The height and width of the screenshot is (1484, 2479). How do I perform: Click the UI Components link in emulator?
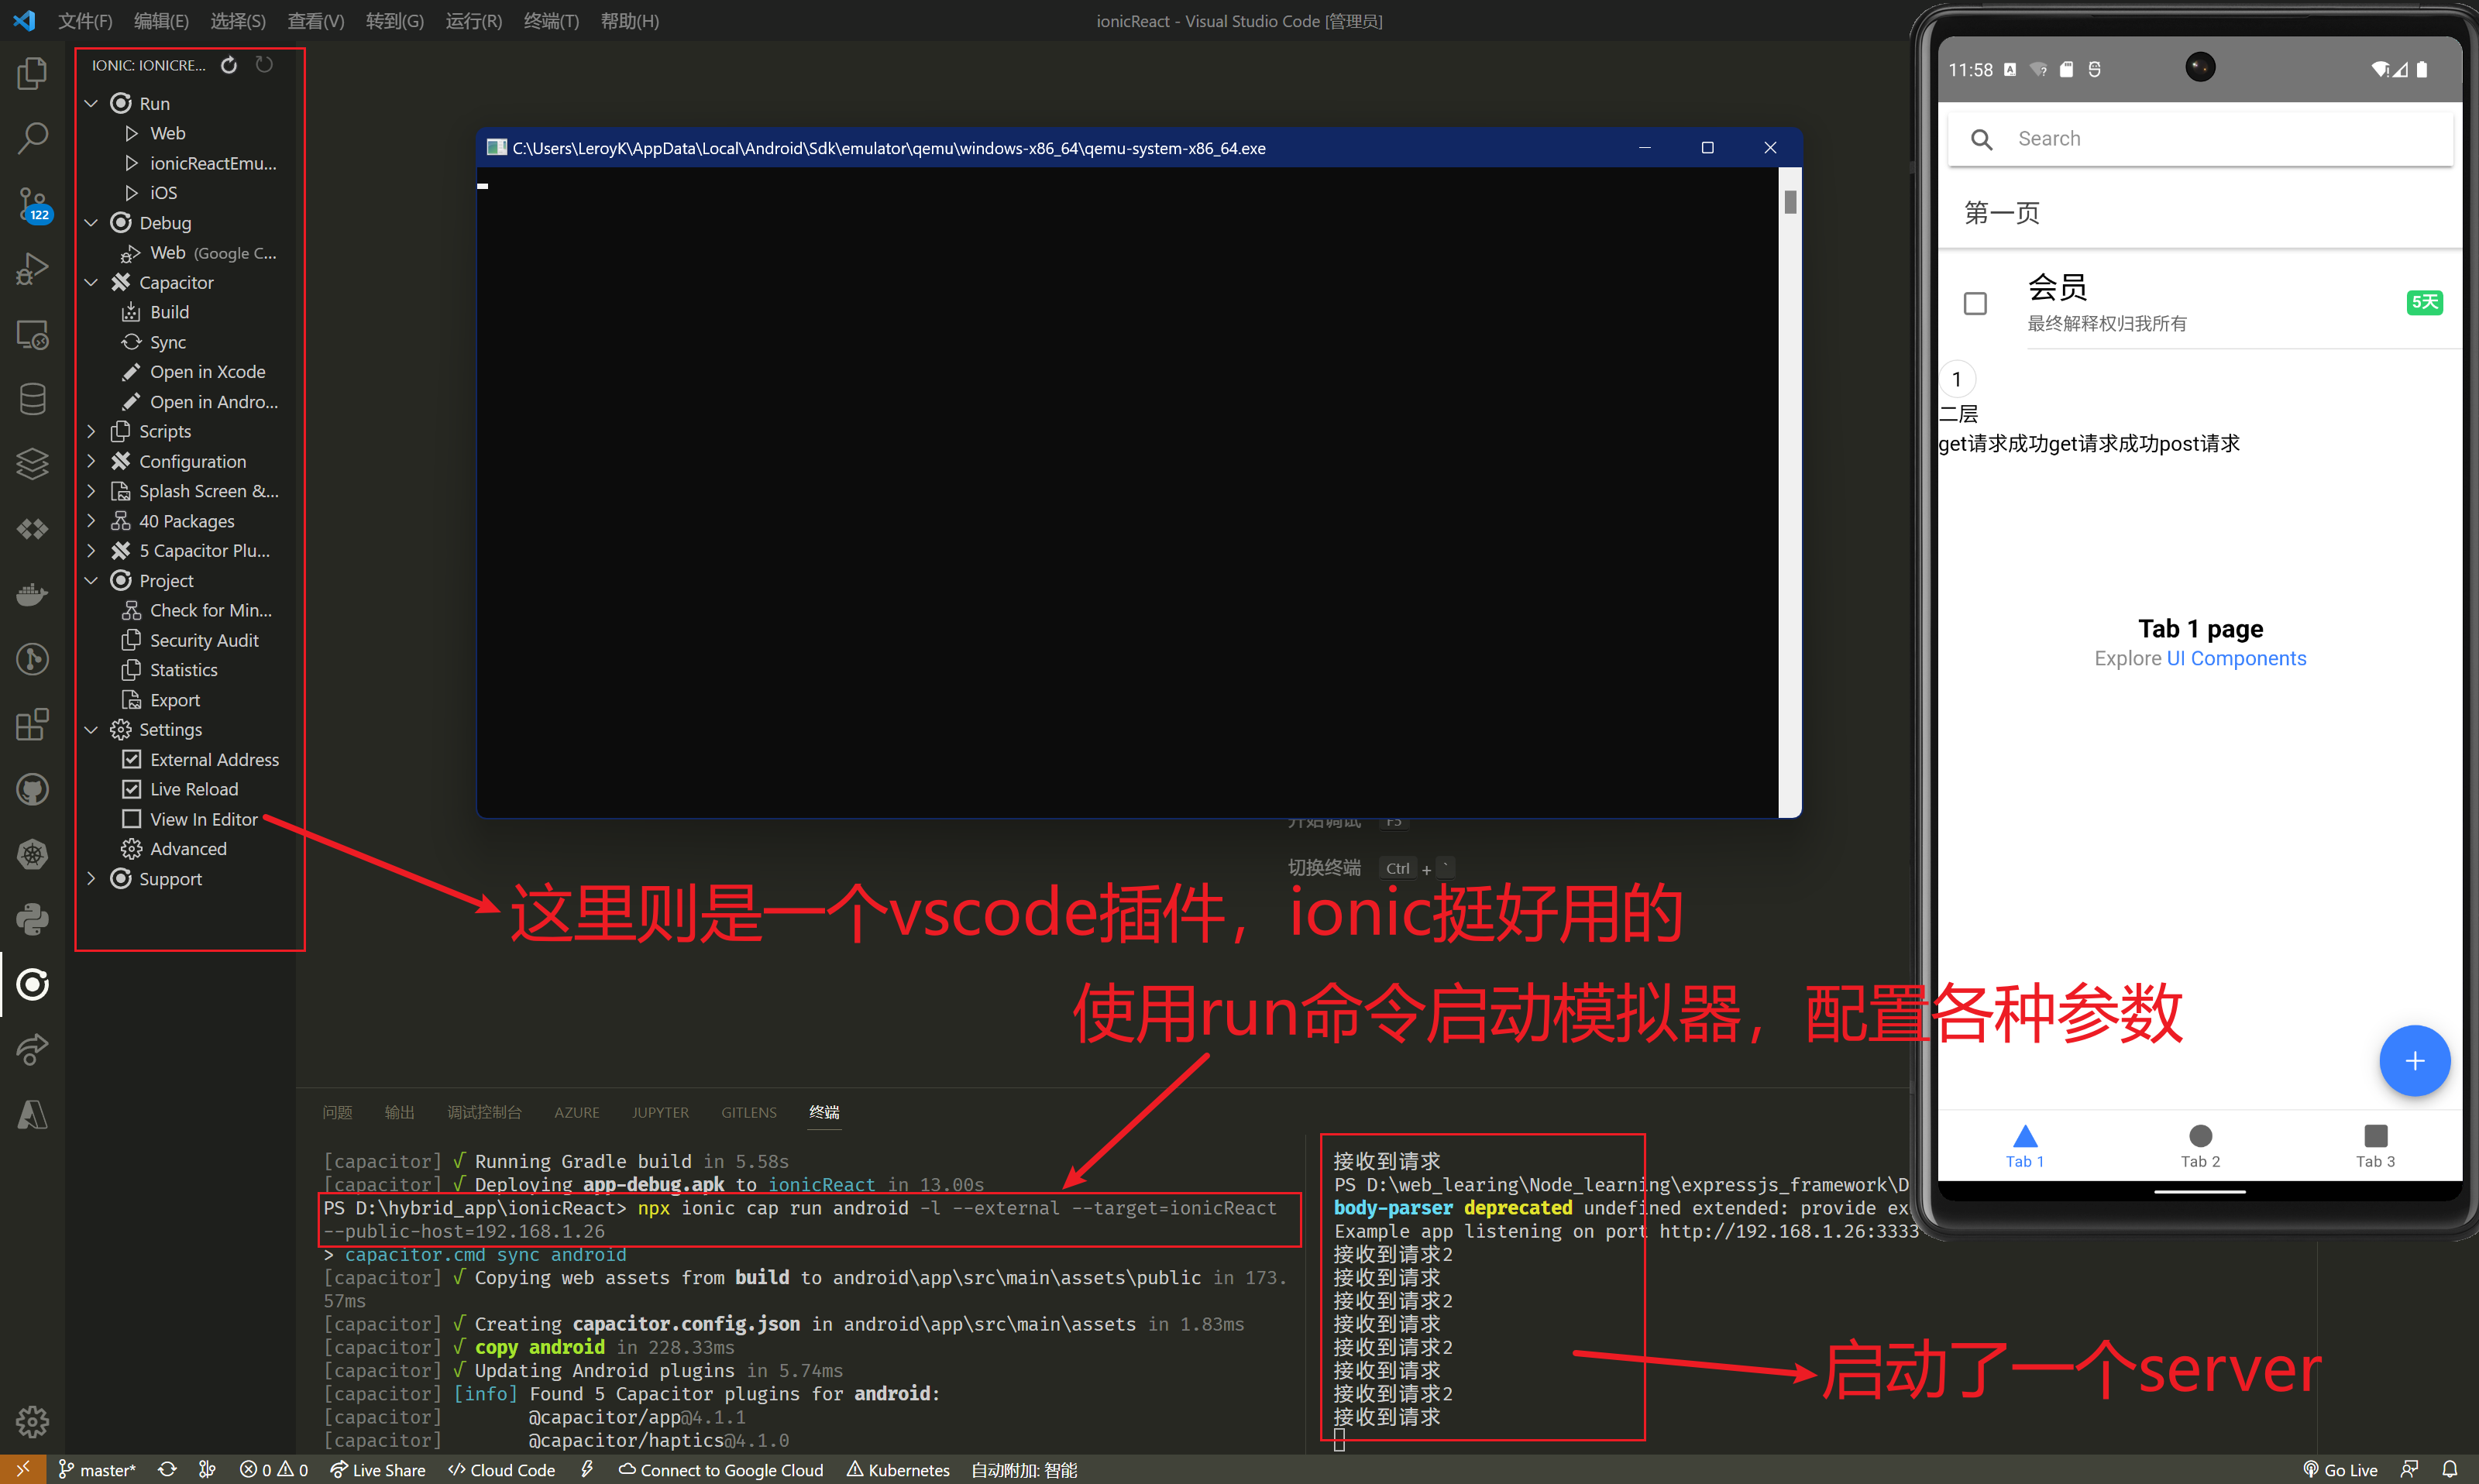pyautogui.click(x=2236, y=658)
